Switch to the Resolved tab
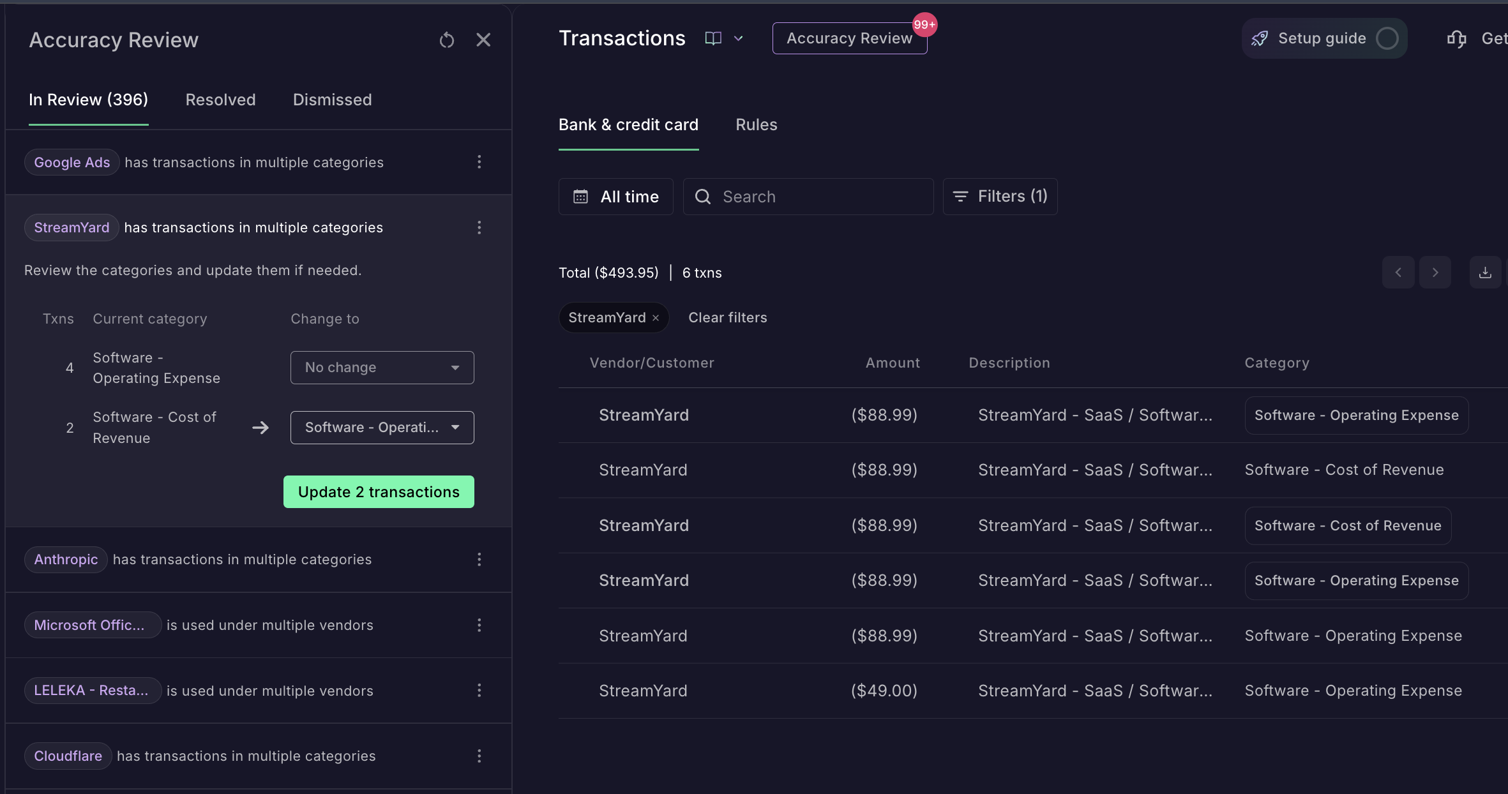Screen dimensions: 1508x794 [x=220, y=100]
